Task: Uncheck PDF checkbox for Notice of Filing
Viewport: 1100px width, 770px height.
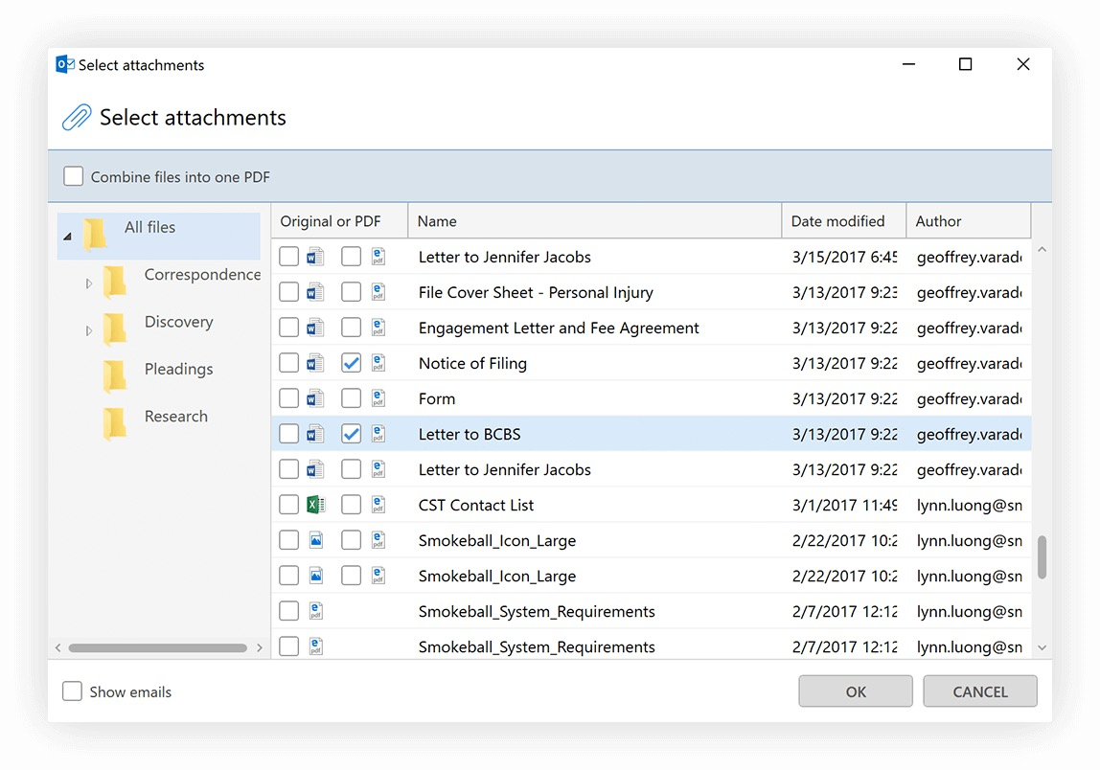Action: click(x=352, y=364)
